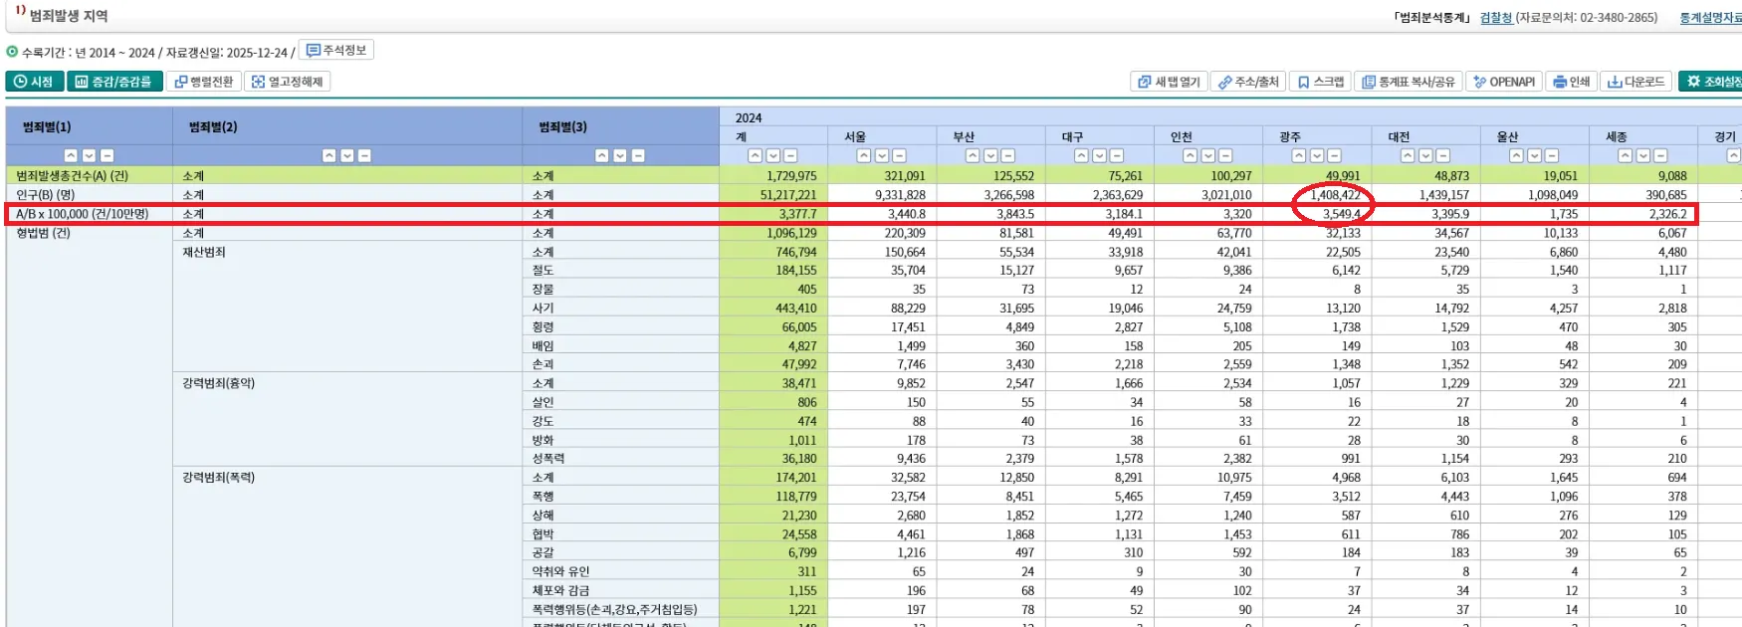Viewport: 1742px width, 627px height.
Task: Open table in new tab with 새탭열기
Action: (1169, 82)
